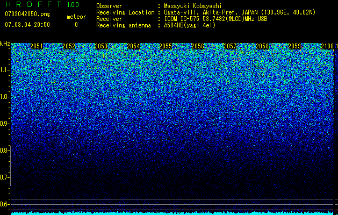Image resolution: width=338 pixels, height=215 pixels.
Task: Click the 0.7 kHz axis tick label
Action: click(4, 177)
